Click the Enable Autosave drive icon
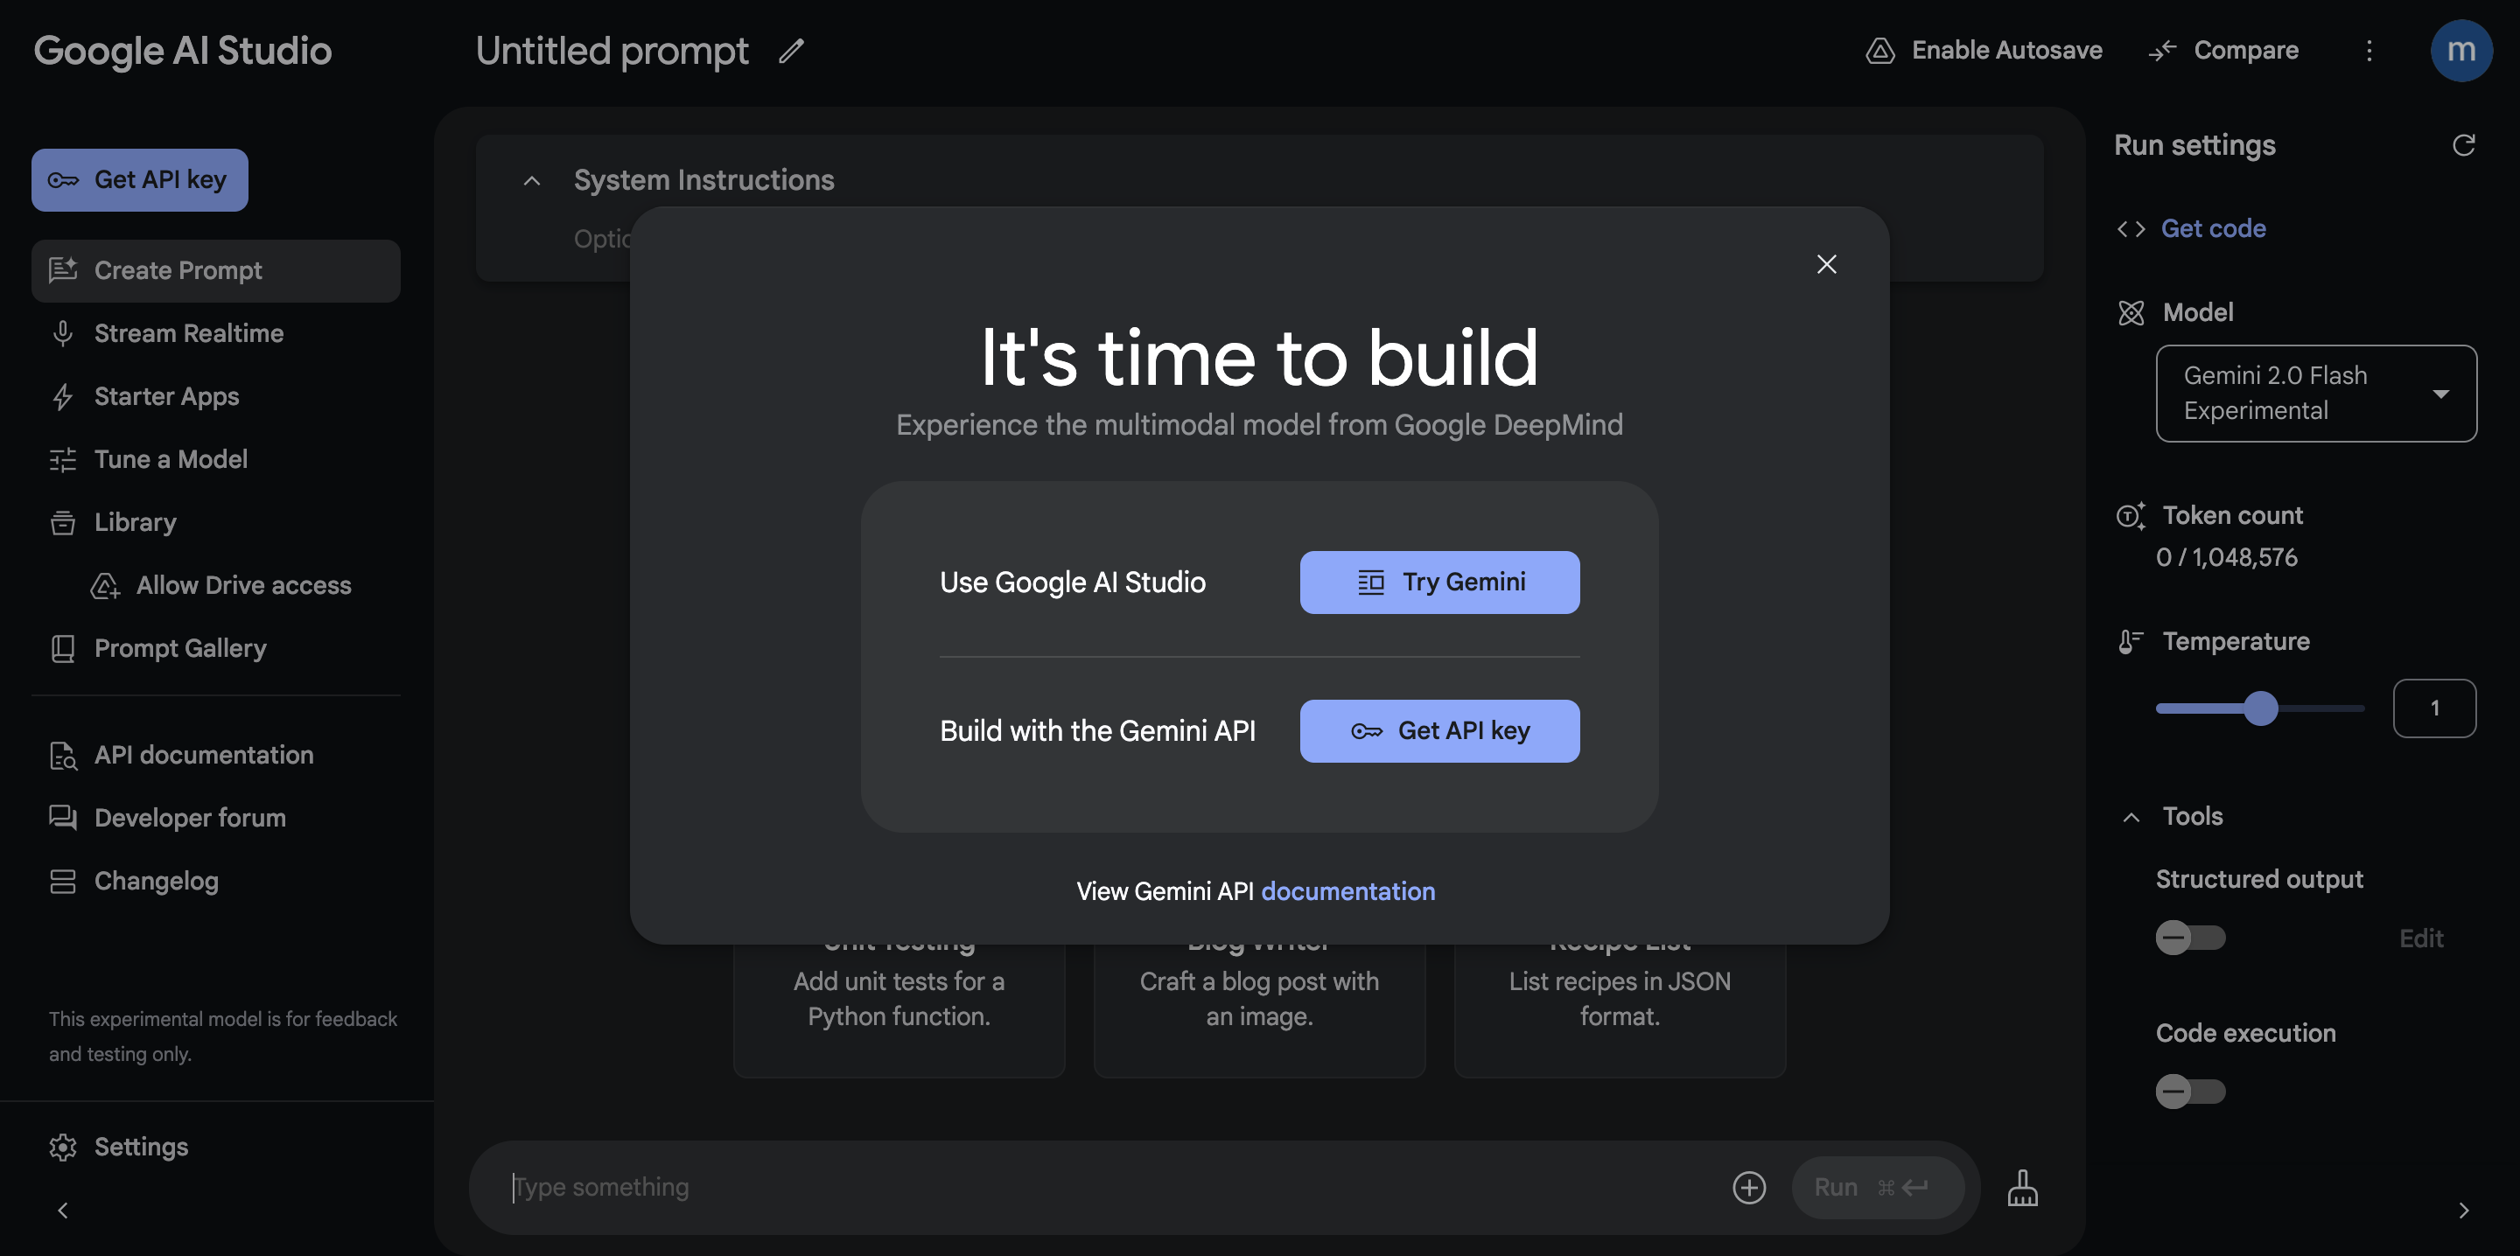 (1879, 51)
